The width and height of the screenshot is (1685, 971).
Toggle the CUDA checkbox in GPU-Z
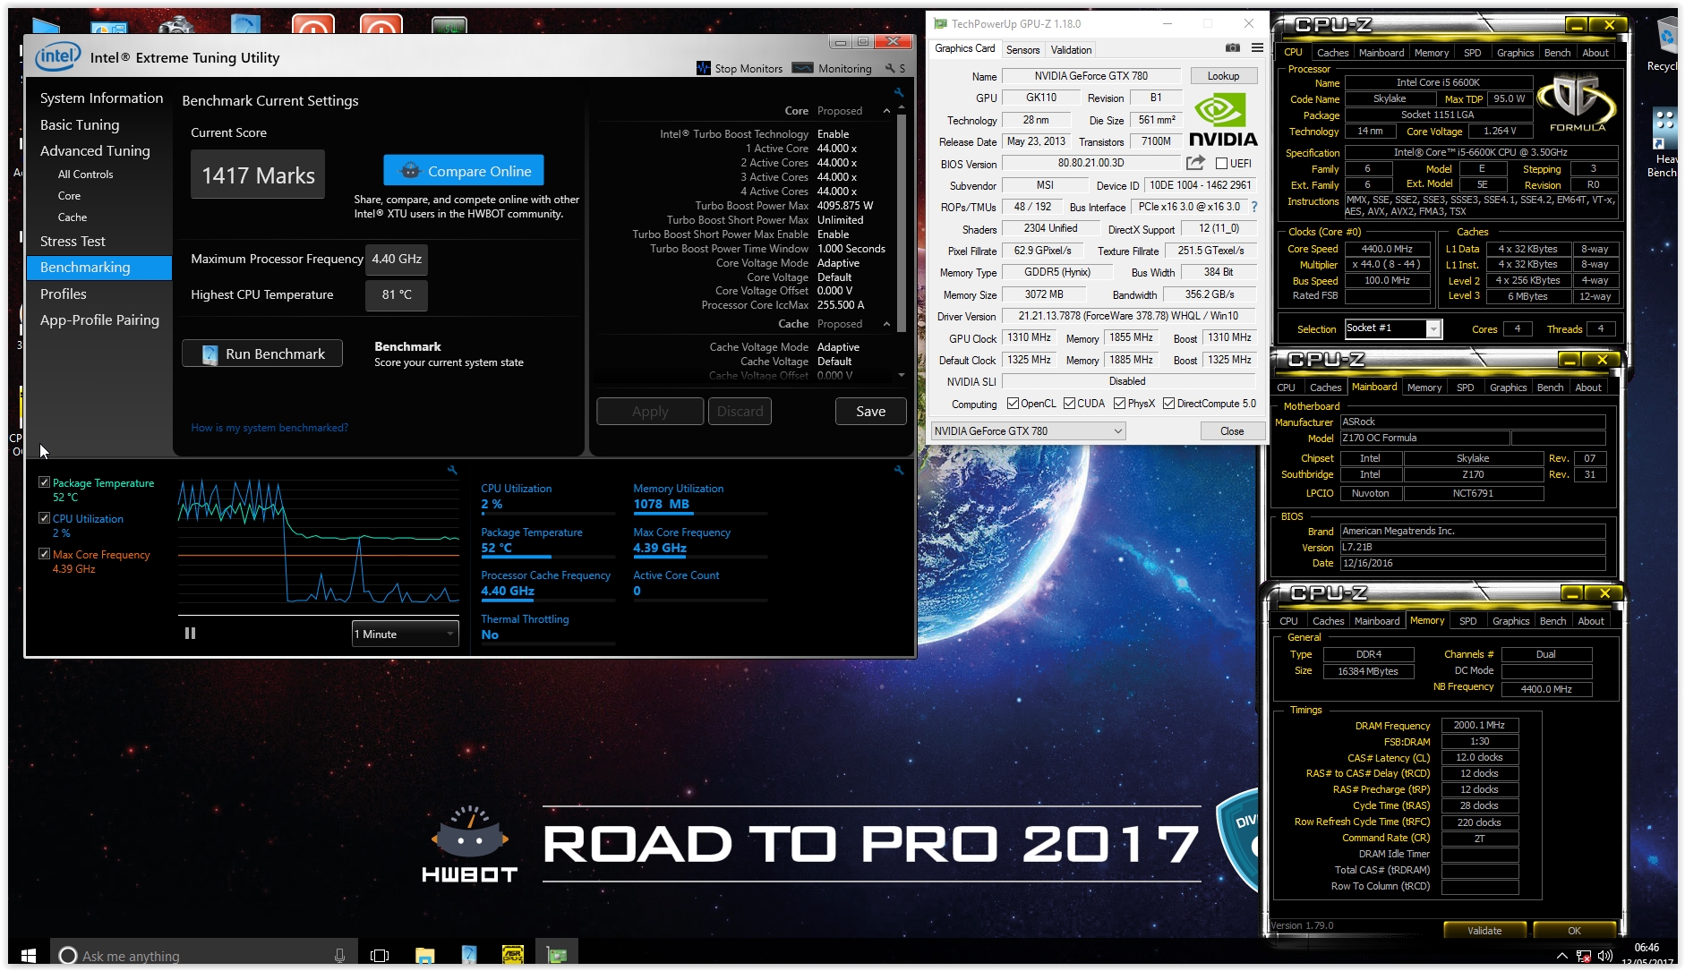(1069, 404)
